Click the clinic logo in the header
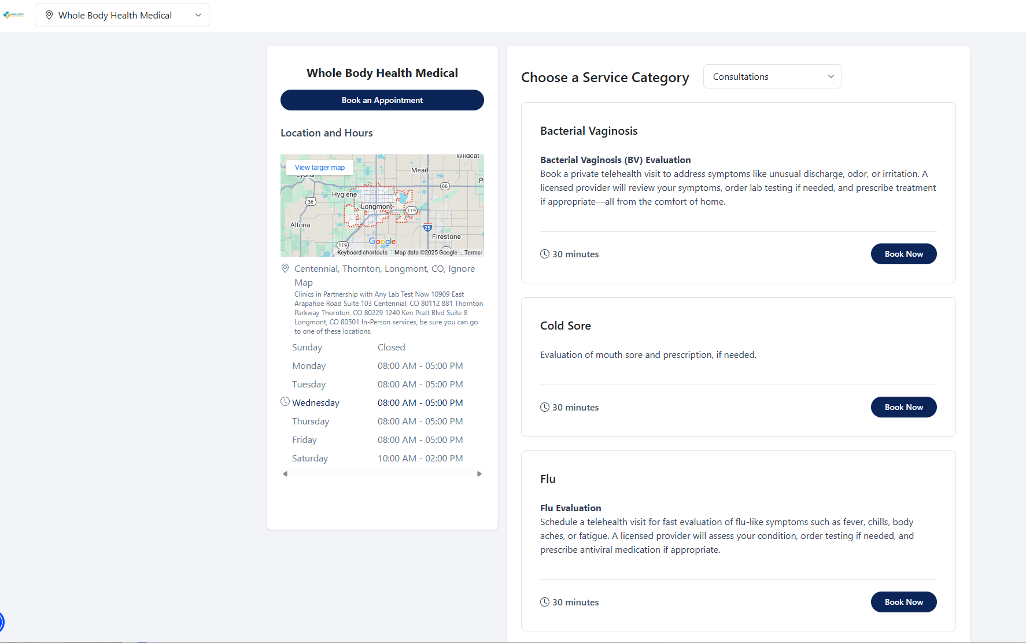The image size is (1026, 643). tap(14, 15)
